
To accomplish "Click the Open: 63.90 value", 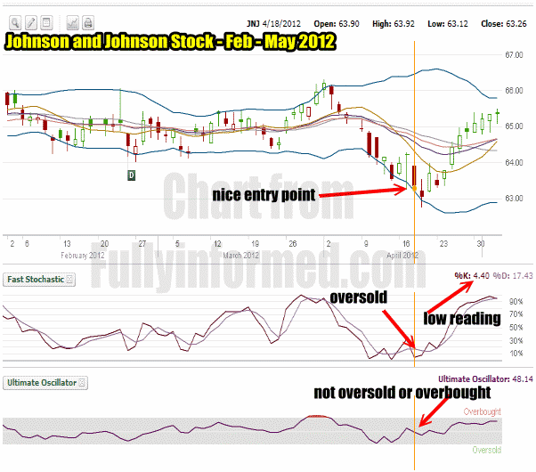I will (x=337, y=23).
